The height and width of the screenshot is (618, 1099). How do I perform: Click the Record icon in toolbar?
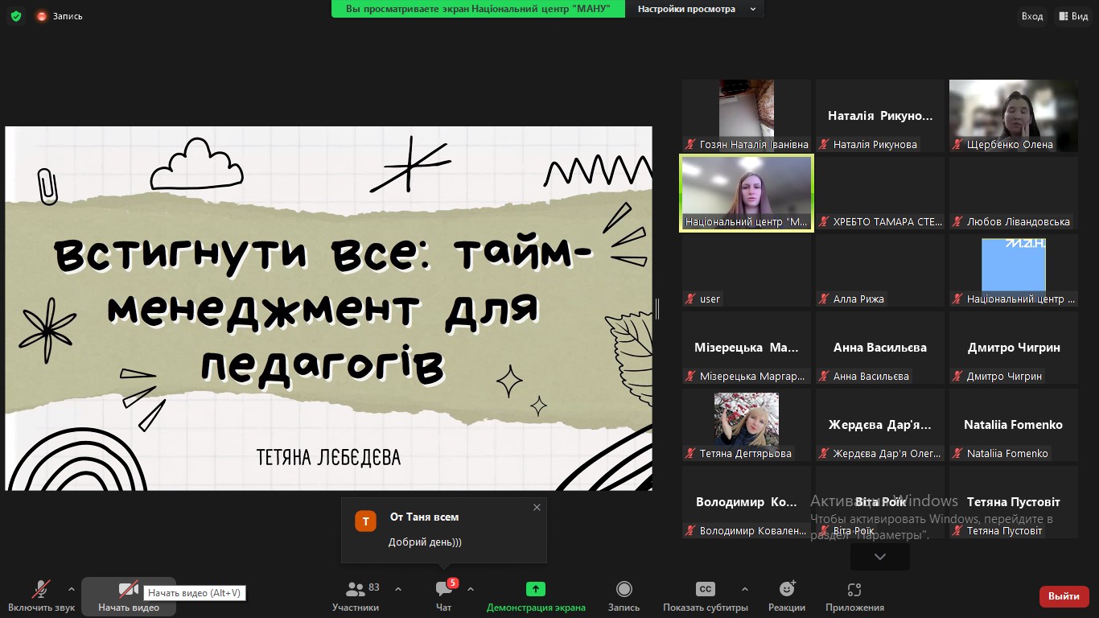click(x=624, y=590)
